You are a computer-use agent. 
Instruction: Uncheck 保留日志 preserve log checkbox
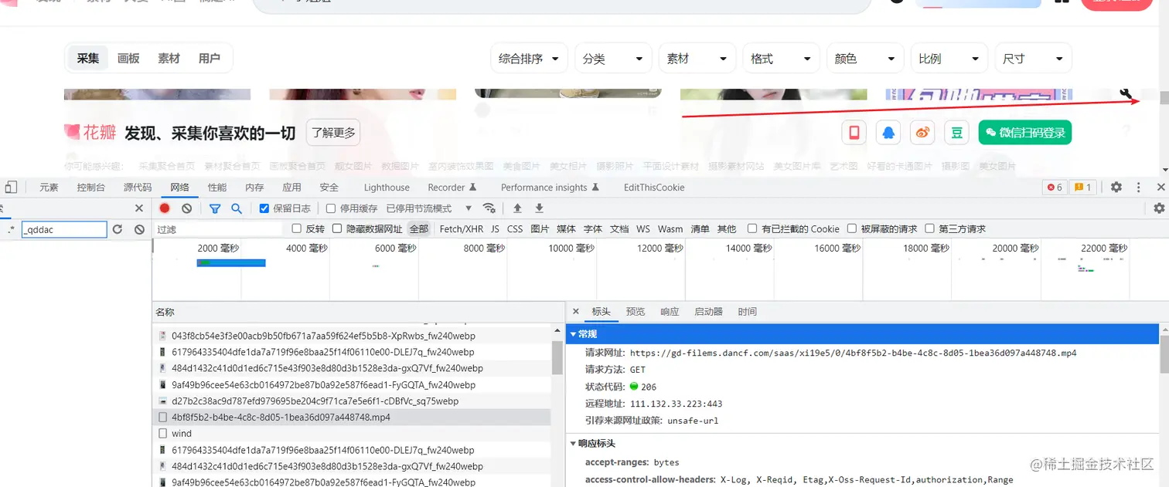(264, 208)
